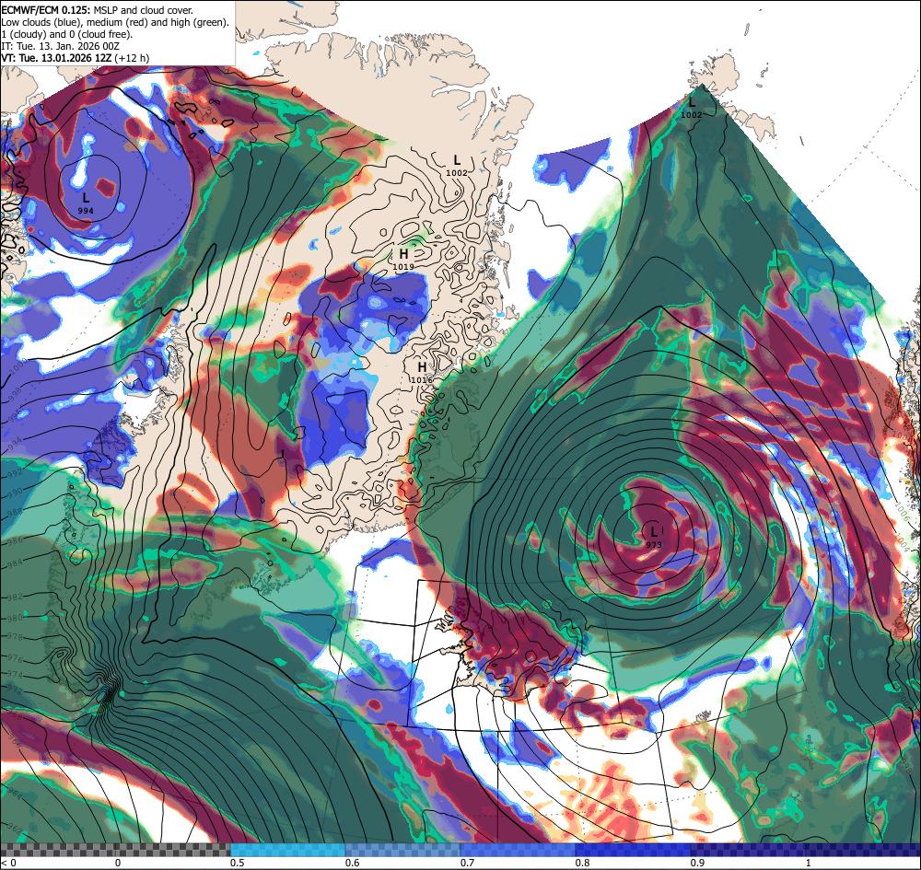Click the dark blue legend segment between 0.8 and 0.9

(x=634, y=850)
